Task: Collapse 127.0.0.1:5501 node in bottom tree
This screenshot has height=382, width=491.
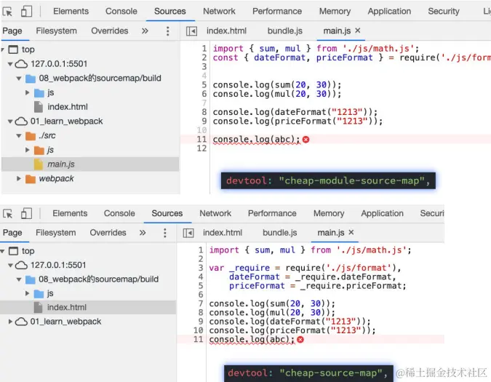Action: coord(10,266)
